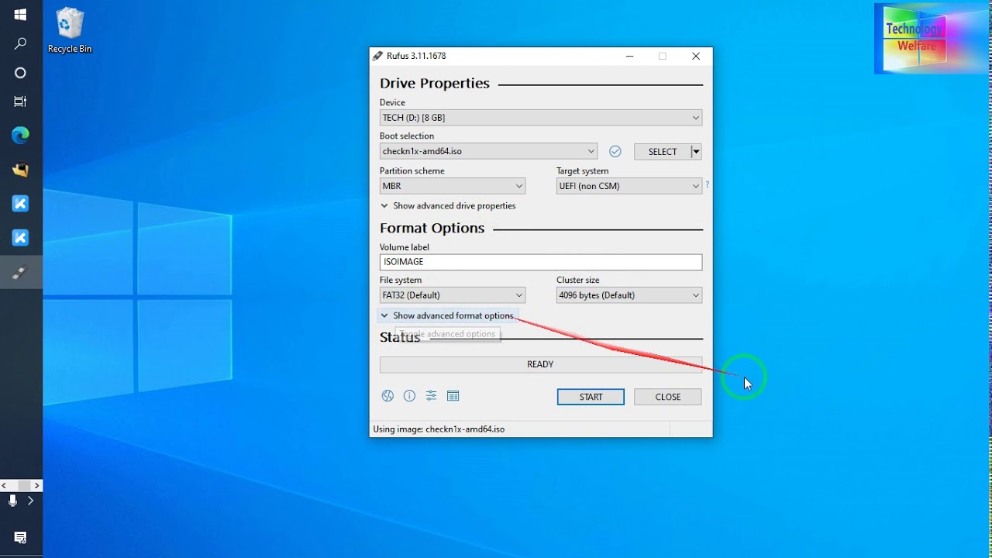Viewport: 992px width, 558px height.
Task: Open the yellow folder app on taskbar
Action: click(x=21, y=170)
